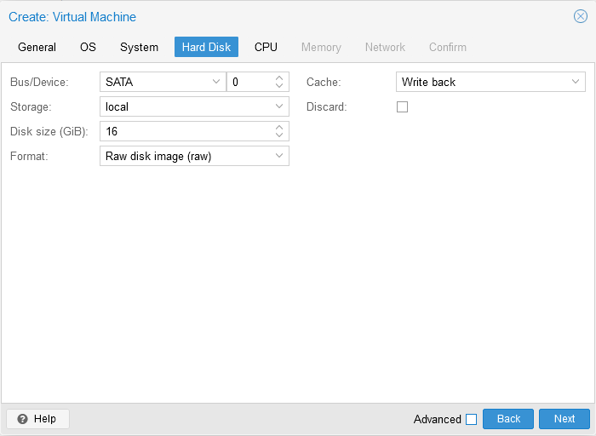Open the Bus/Device SATA dropdown
The width and height of the screenshot is (596, 436).
click(215, 82)
